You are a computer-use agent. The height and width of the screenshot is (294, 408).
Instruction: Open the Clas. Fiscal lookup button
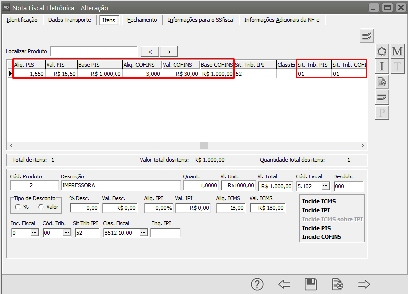pyautogui.click(x=143, y=233)
